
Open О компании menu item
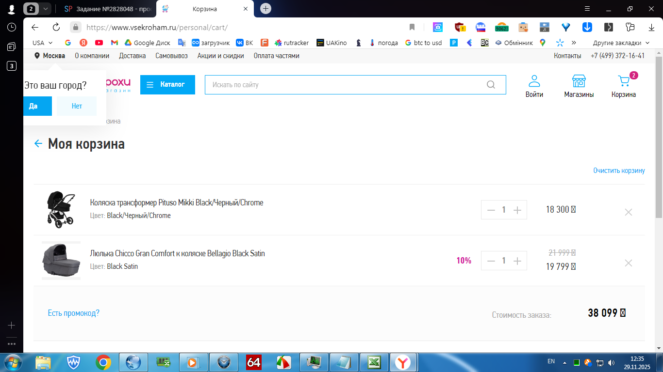[x=92, y=56]
